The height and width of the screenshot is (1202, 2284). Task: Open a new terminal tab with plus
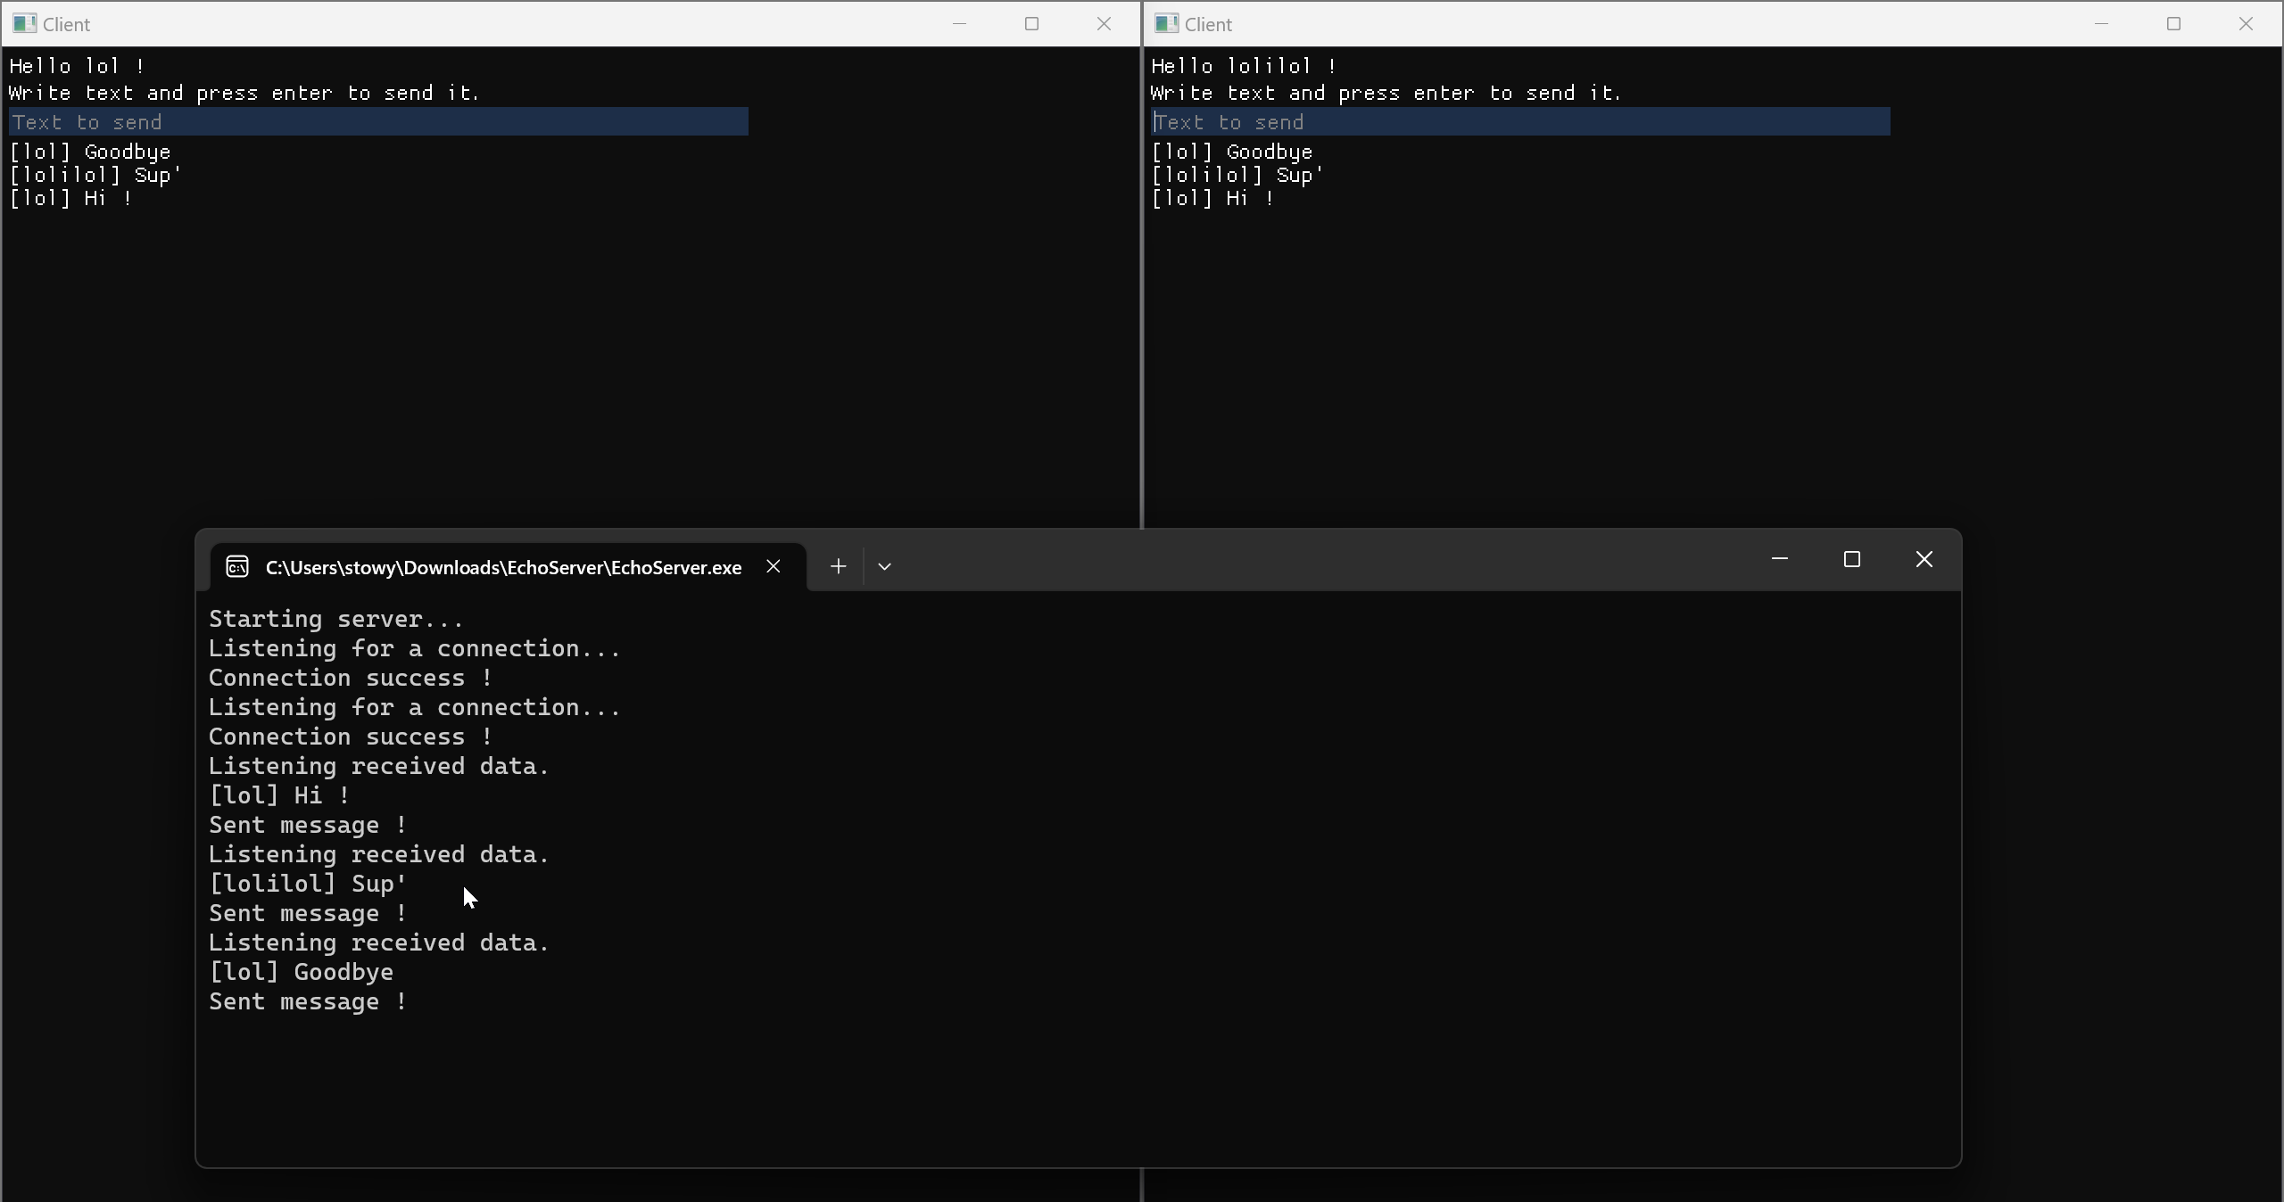point(838,566)
